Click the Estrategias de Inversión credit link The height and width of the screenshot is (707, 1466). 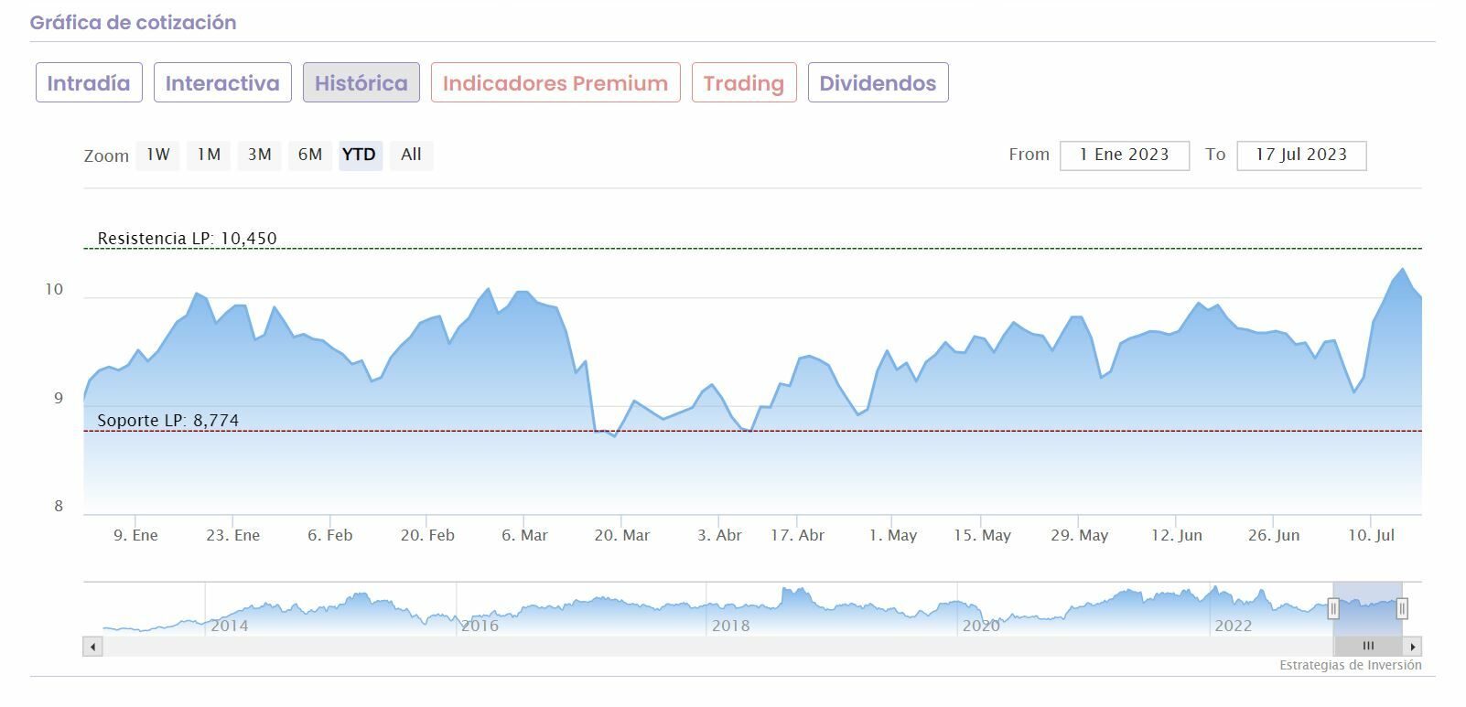1350,665
